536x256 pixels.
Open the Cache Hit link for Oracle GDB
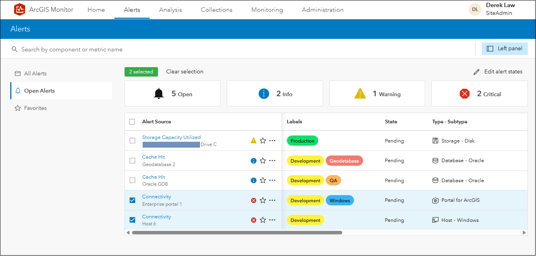[154, 177]
